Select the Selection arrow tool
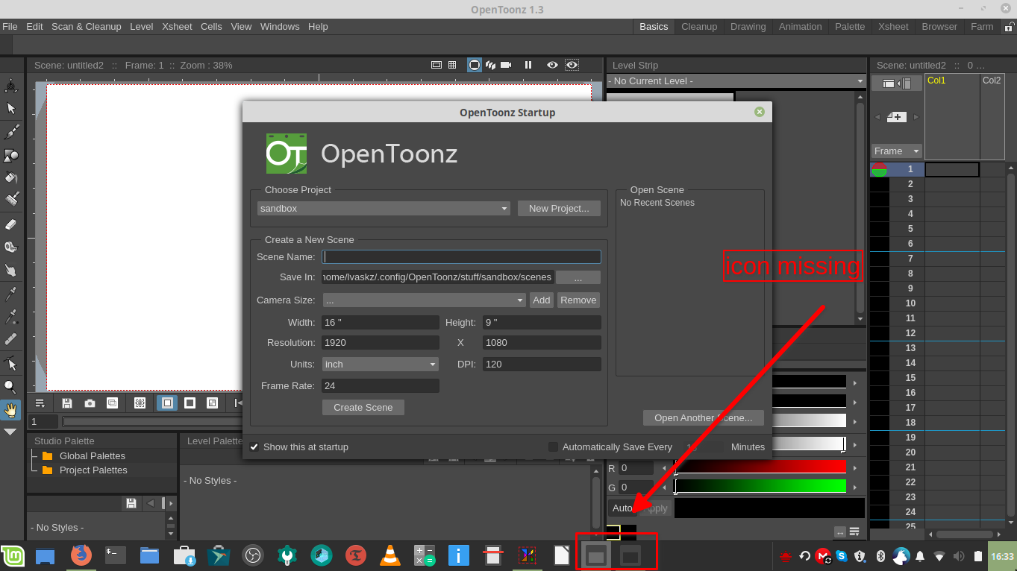 11,109
